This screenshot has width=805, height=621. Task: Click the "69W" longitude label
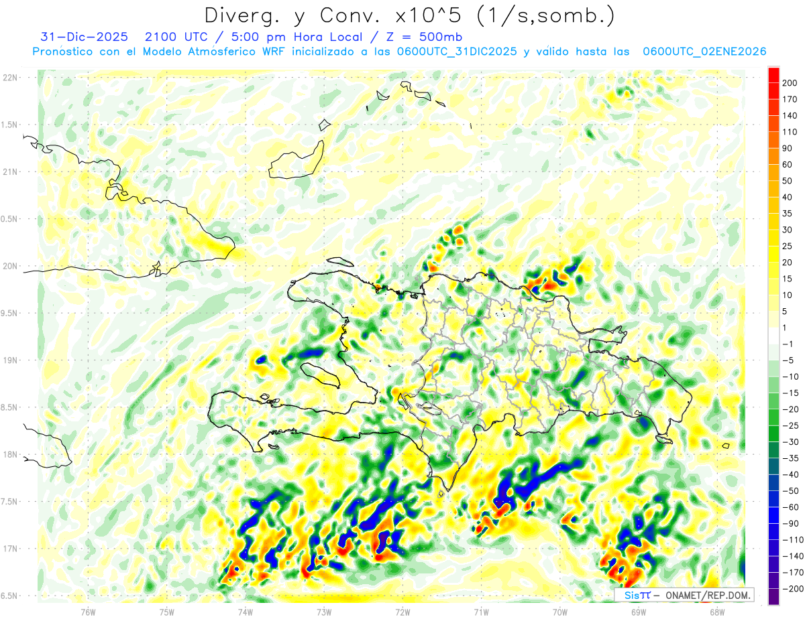[x=639, y=611]
